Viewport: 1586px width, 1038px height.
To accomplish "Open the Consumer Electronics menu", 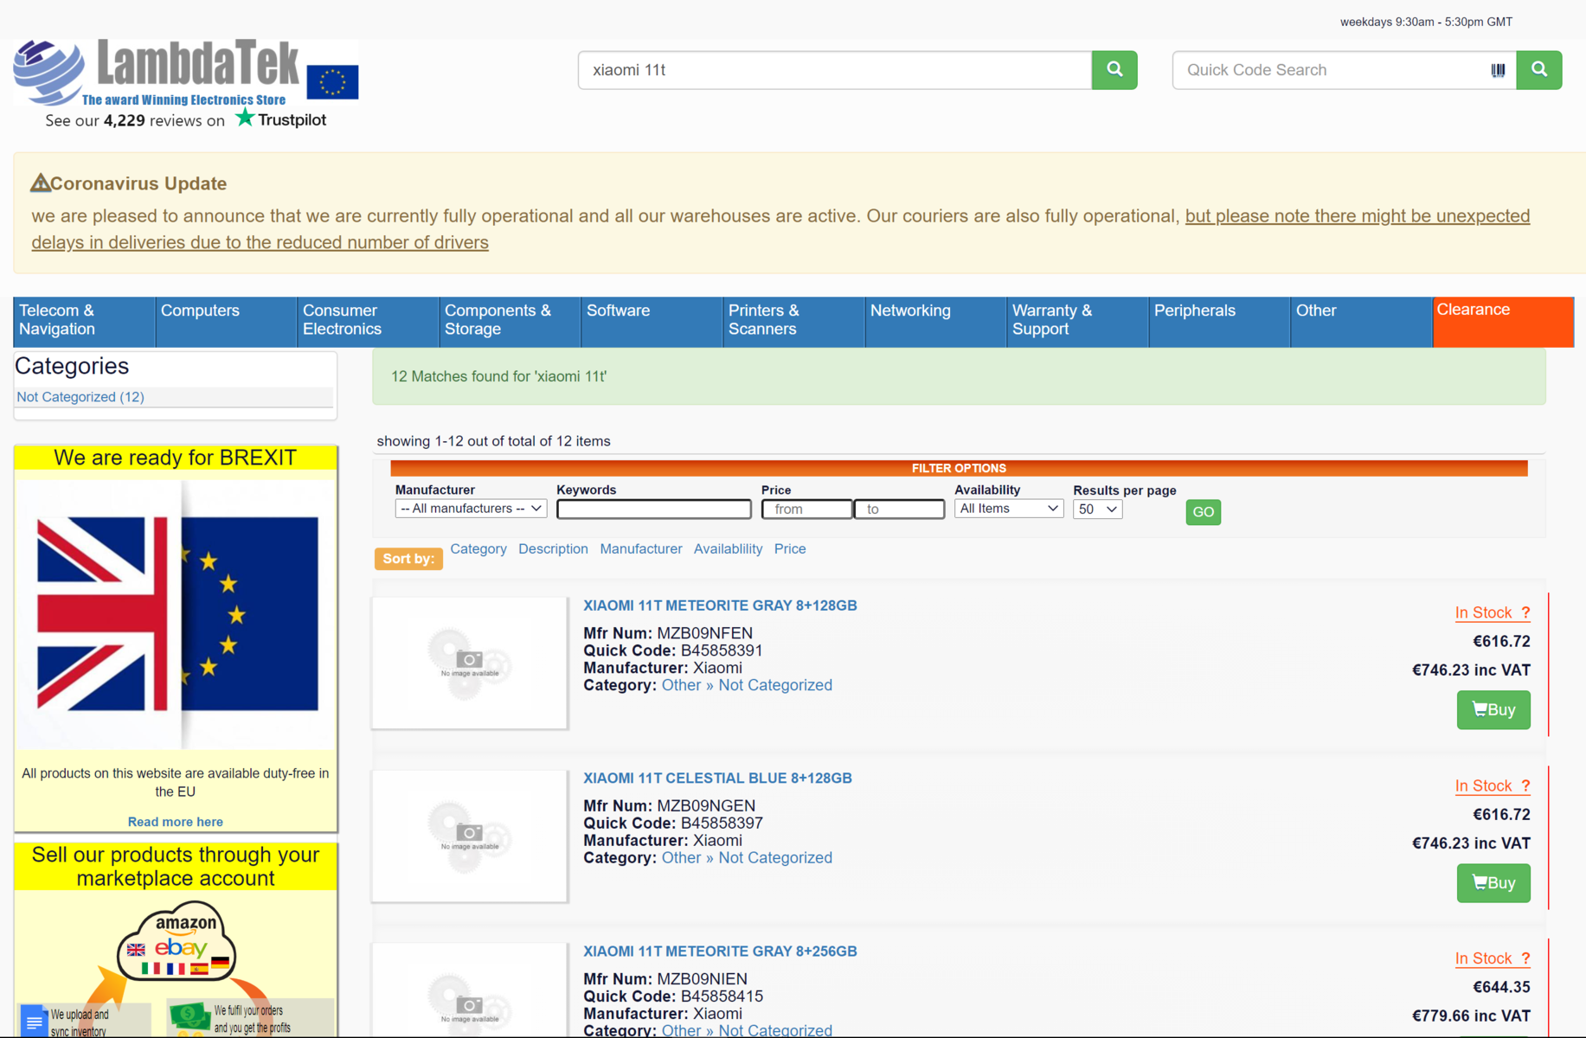I will (x=368, y=322).
